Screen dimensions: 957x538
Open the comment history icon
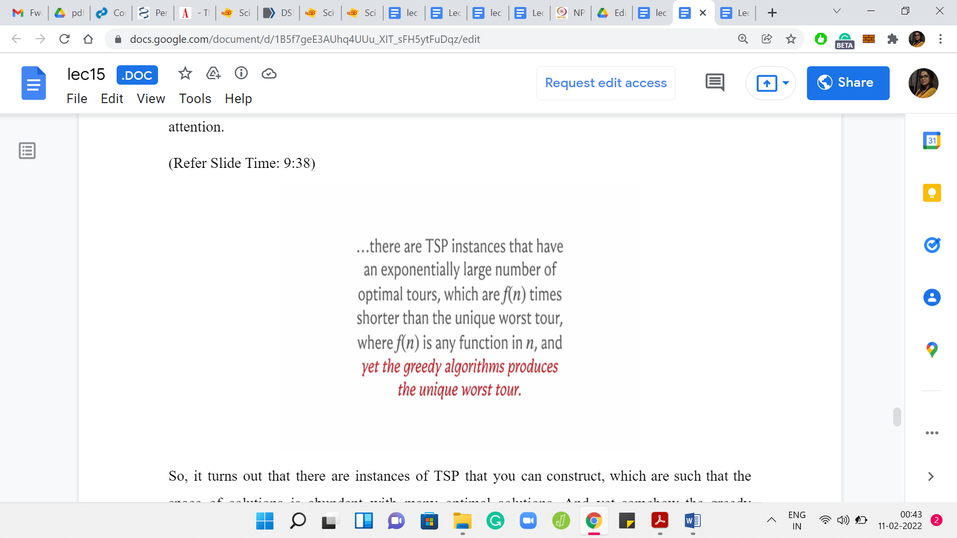[715, 83]
